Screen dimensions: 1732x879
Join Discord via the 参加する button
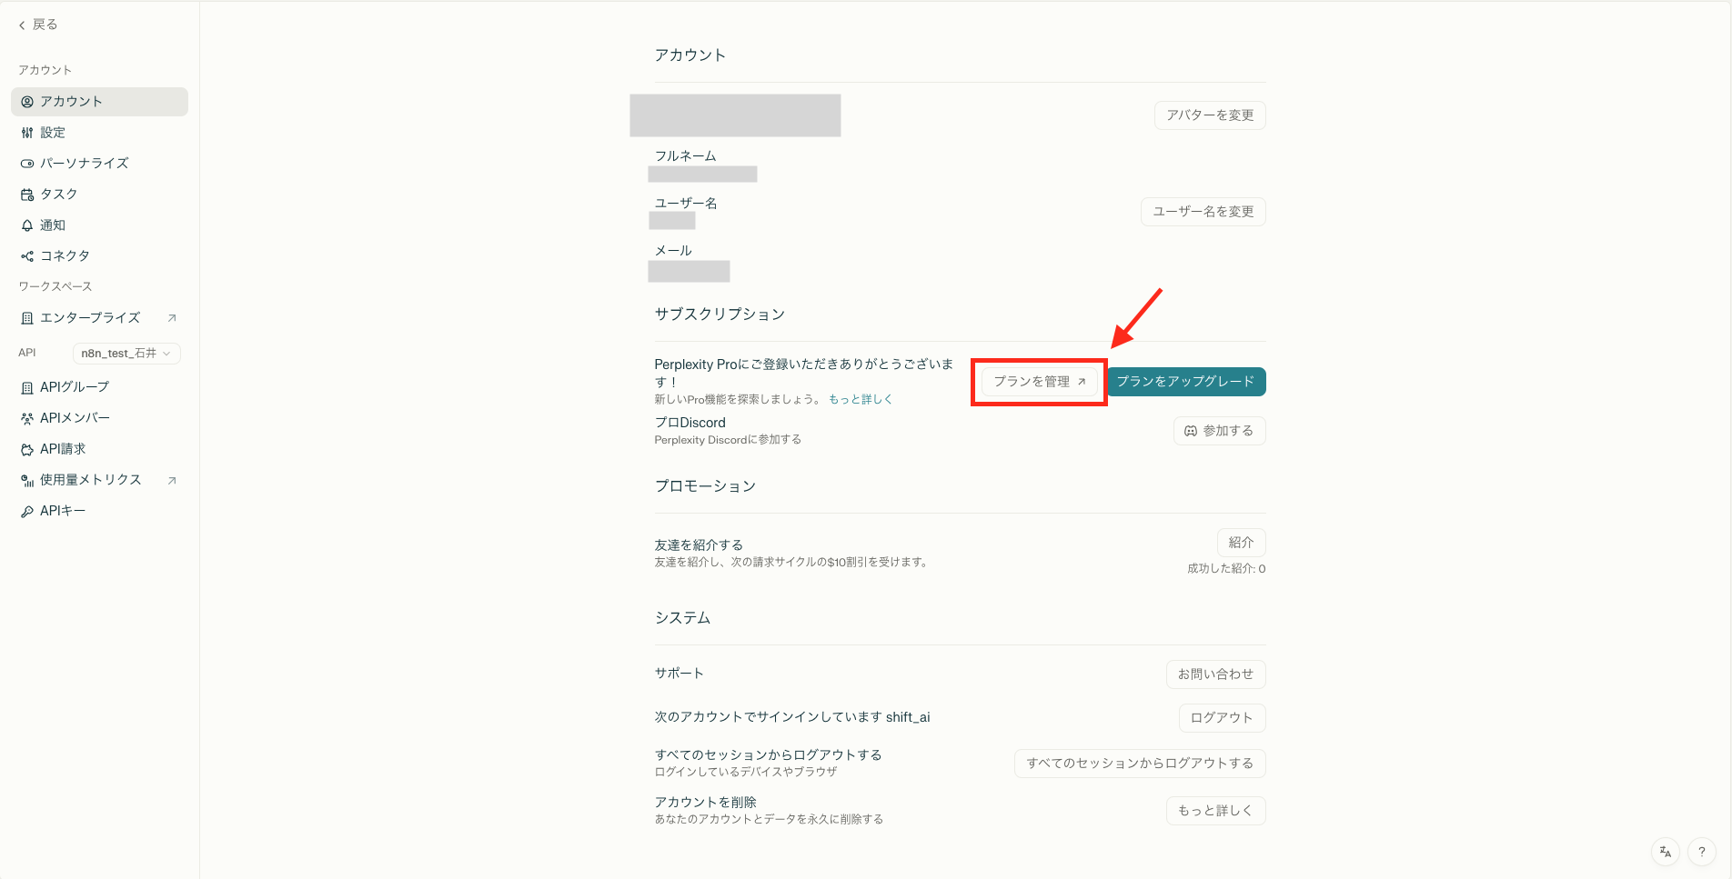point(1219,431)
